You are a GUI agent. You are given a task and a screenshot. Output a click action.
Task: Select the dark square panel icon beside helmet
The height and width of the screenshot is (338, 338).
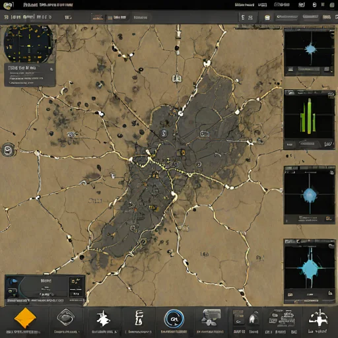pos(238,318)
